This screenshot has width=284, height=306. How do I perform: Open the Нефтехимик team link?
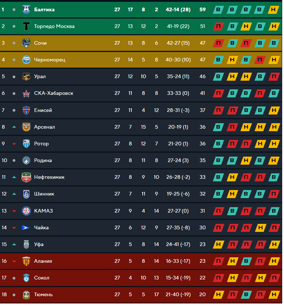pyautogui.click(x=49, y=177)
